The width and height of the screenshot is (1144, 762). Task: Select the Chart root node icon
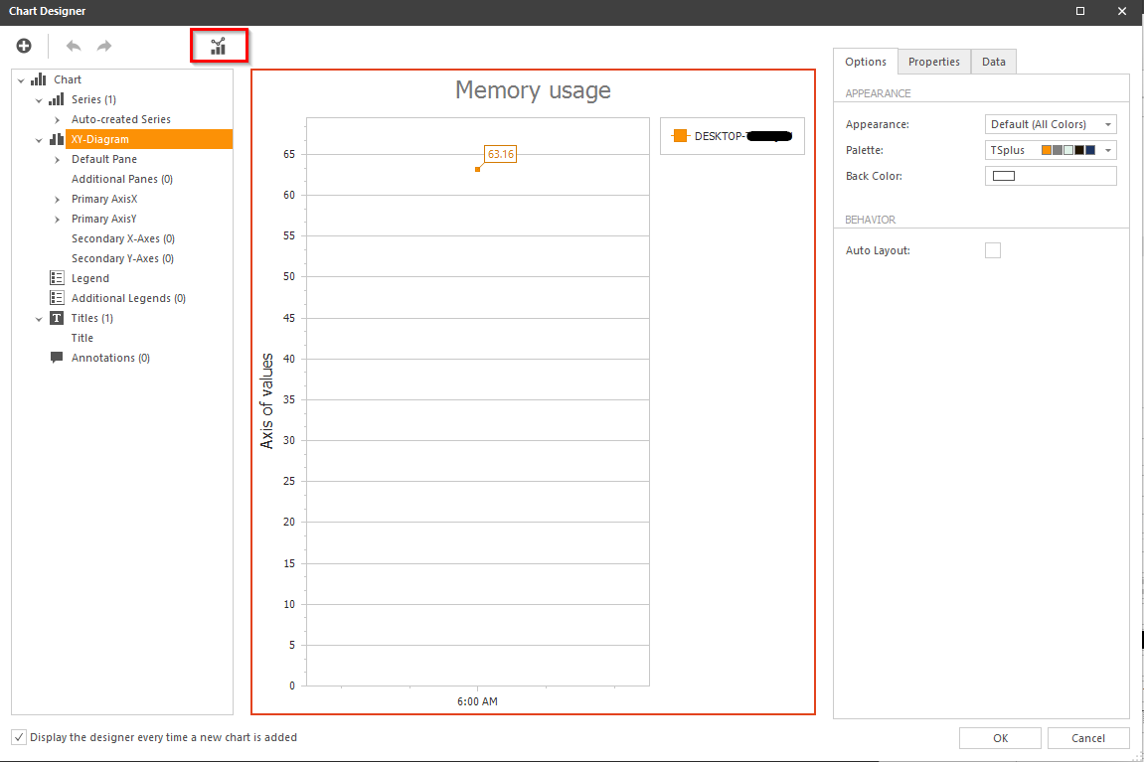[38, 79]
